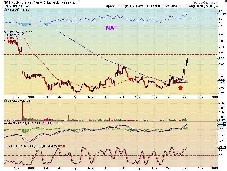Click the candlestick icon before NAT (Daily)
This screenshot has width=227, height=171.
[x=5, y=32]
